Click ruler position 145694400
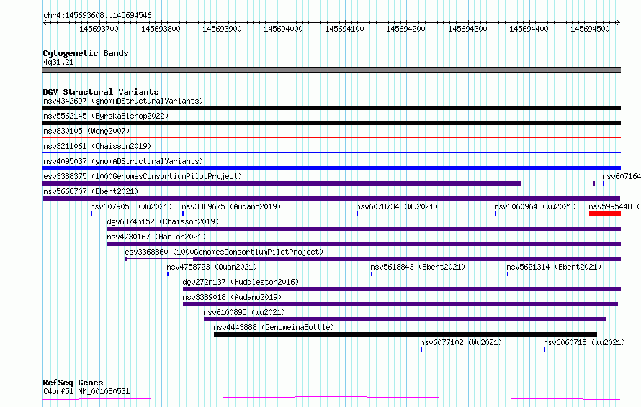641x407 pixels. [x=529, y=29]
